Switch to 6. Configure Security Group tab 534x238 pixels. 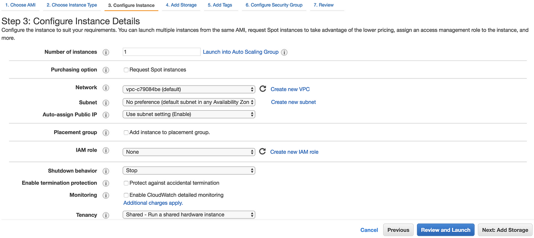pos(274,5)
